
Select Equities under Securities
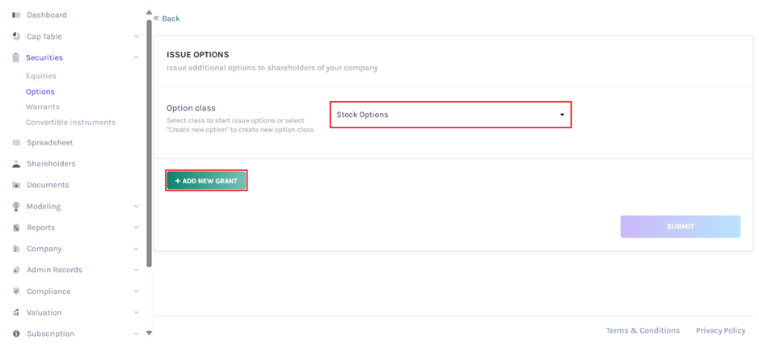tap(40, 77)
